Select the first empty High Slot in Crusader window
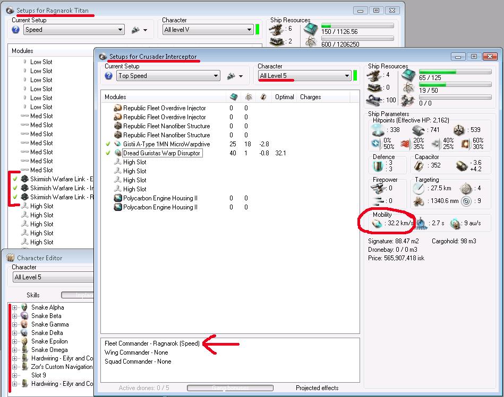This screenshot has width=504, height=397. 134,162
